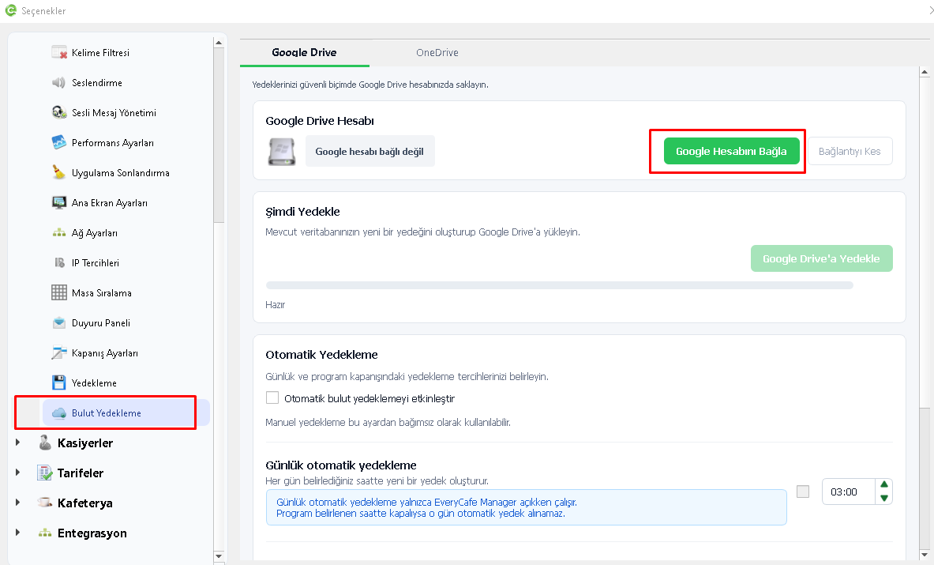Click the Bağlantıyı Kes button

[850, 152]
